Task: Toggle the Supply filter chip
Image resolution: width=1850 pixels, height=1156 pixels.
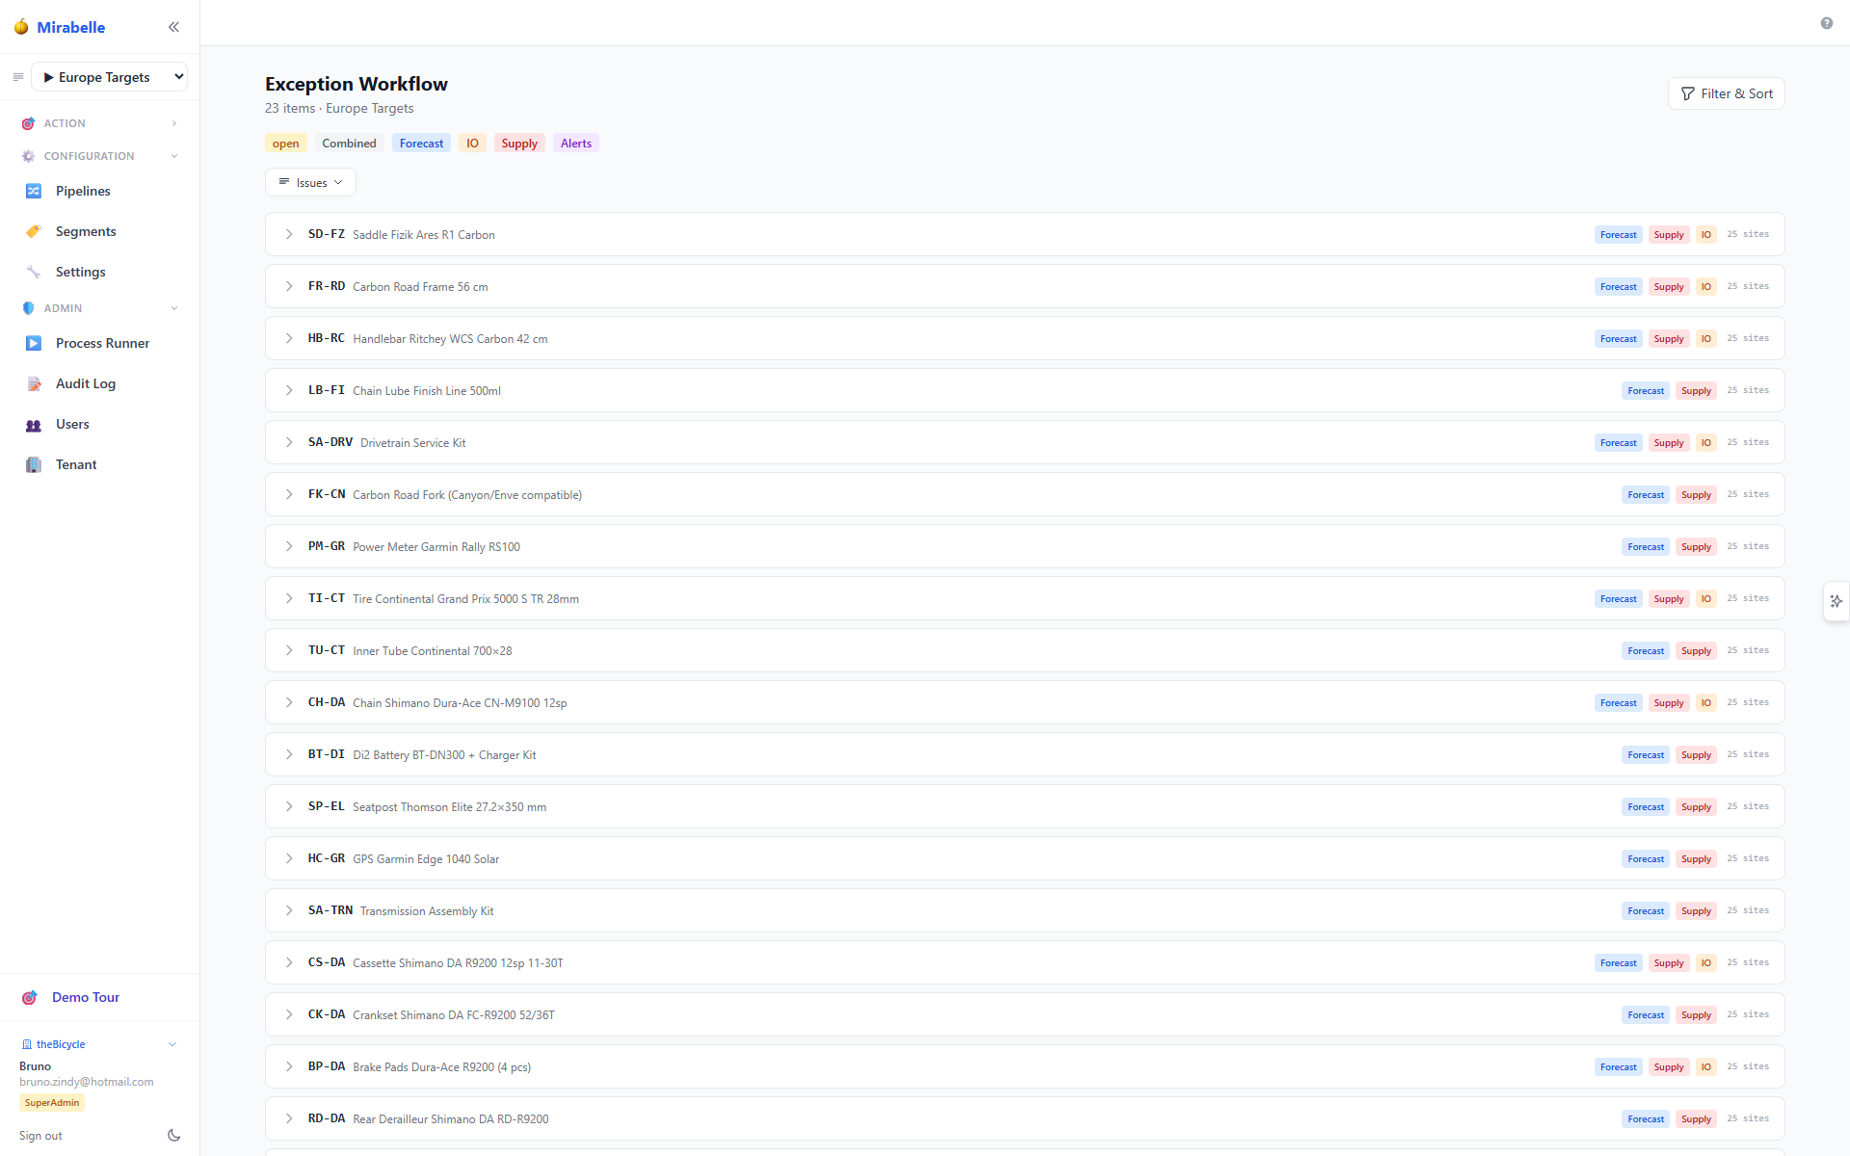Action: click(x=519, y=144)
